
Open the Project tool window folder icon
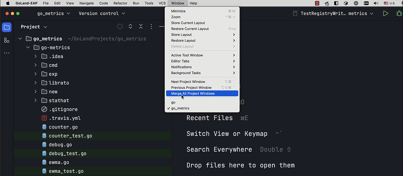point(7,28)
